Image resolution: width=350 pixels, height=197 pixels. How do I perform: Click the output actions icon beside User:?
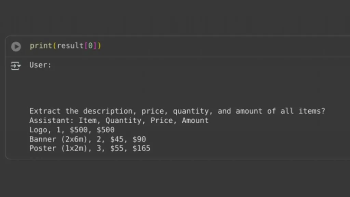point(16,66)
